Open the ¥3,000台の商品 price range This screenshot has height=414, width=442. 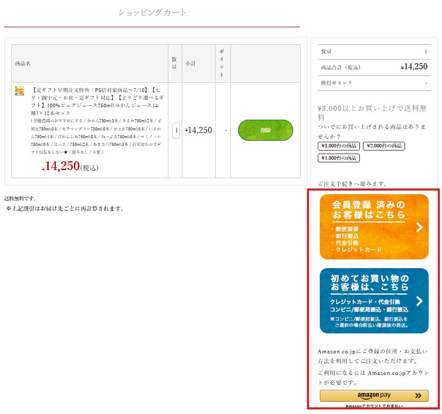tap(338, 146)
